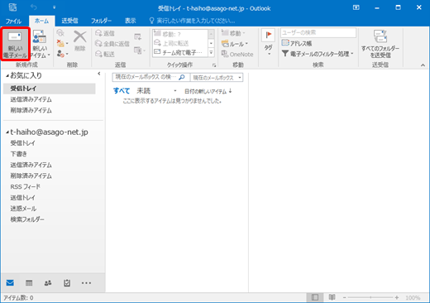The image size is (430, 303).
Task: Switch to Tasks view icon
Action: [x=67, y=283]
